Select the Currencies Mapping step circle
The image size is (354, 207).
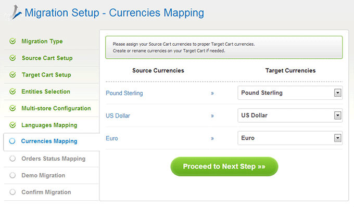pos(12,141)
